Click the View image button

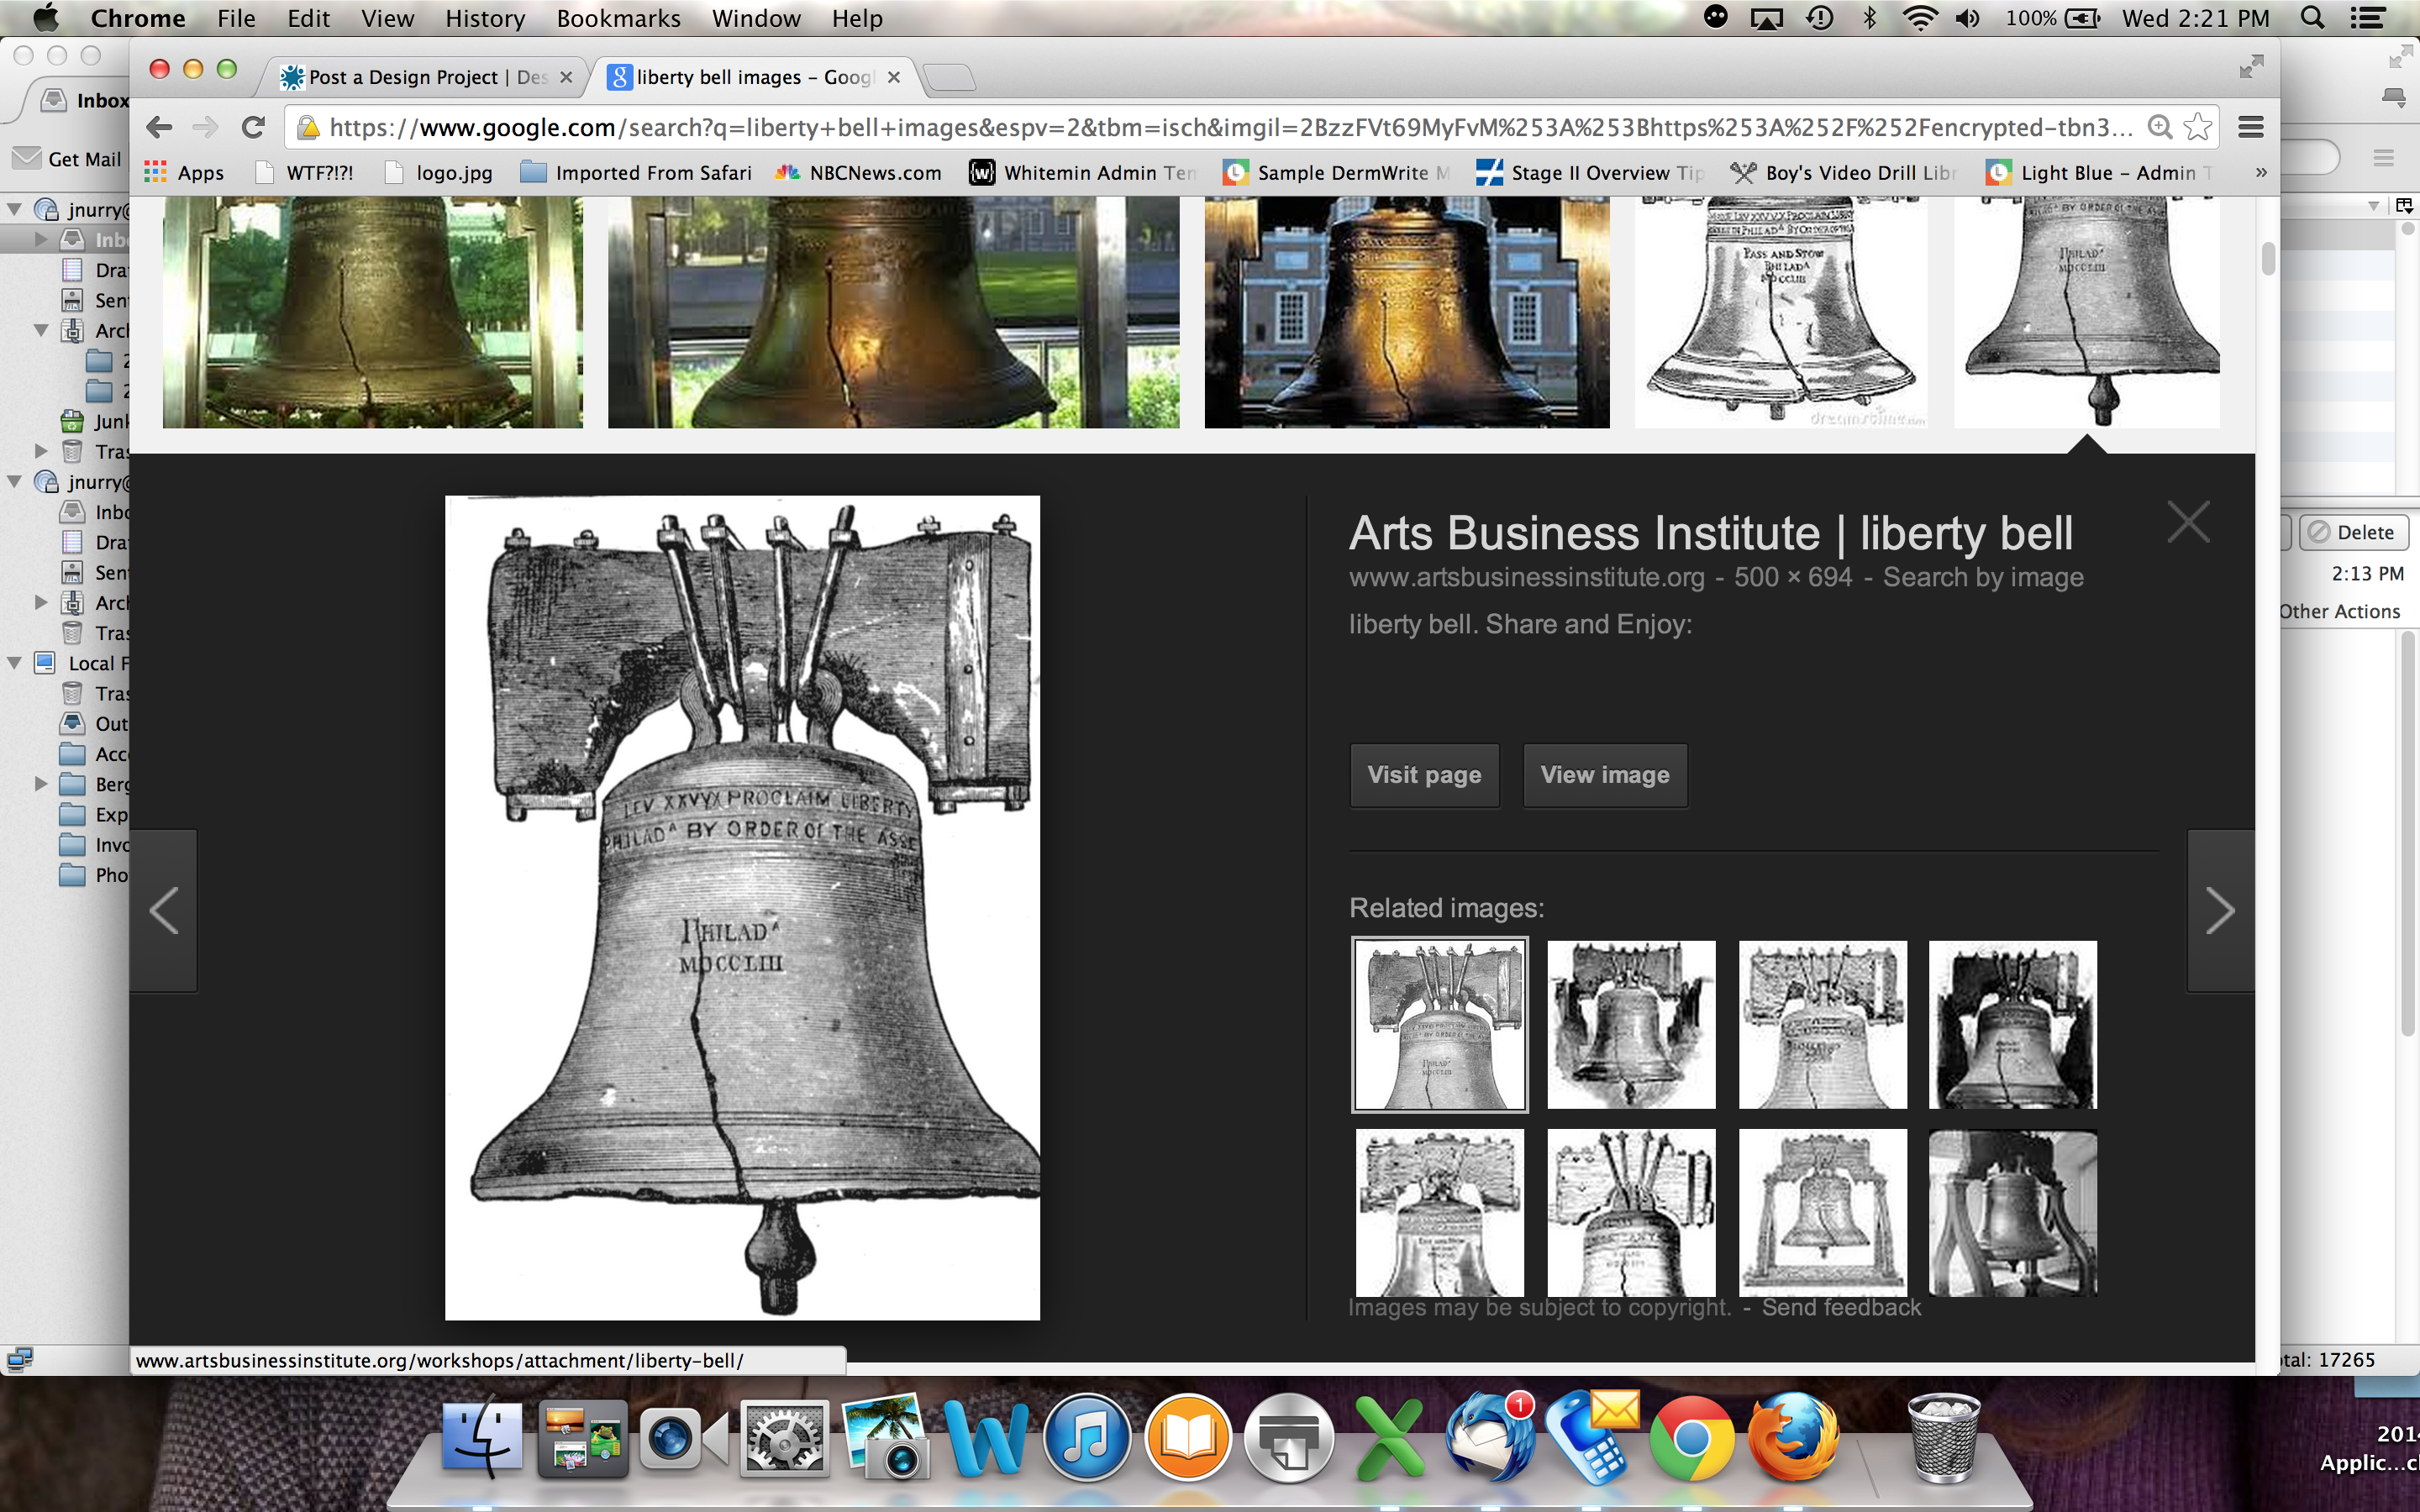pyautogui.click(x=1604, y=775)
